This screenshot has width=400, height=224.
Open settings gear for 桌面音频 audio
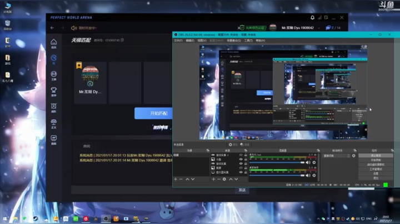[x=314, y=175]
